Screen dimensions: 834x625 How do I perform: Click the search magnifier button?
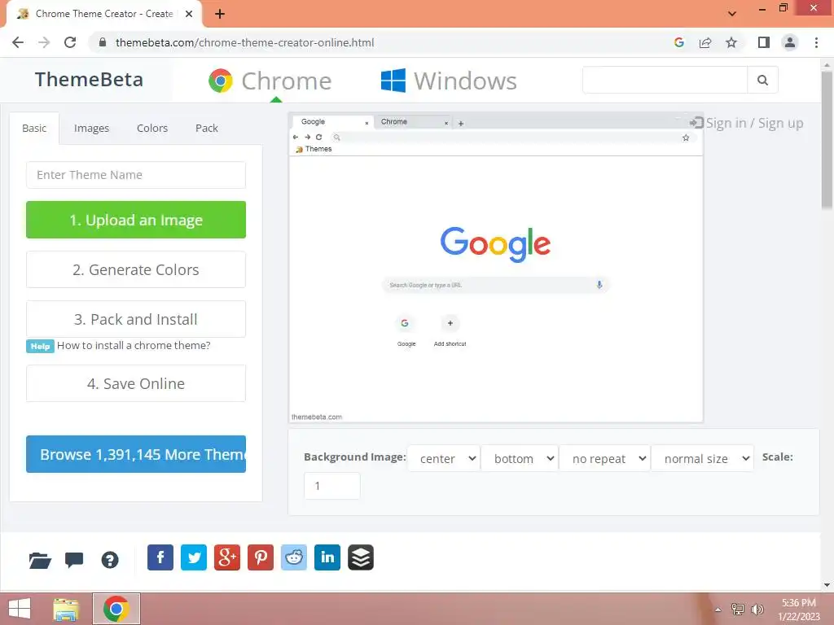coord(762,80)
